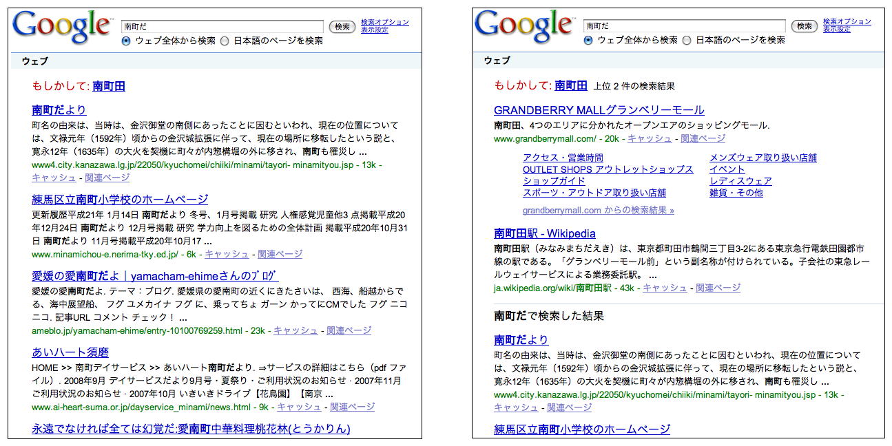Focus the search box on the left page
The height and width of the screenshot is (446, 892).
point(222,26)
